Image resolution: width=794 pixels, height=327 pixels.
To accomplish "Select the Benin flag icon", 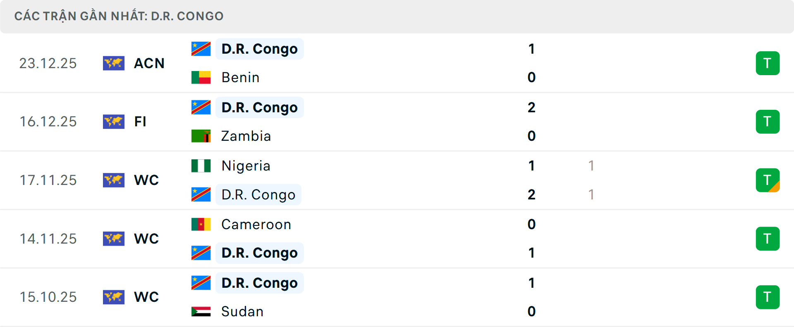I will point(201,77).
